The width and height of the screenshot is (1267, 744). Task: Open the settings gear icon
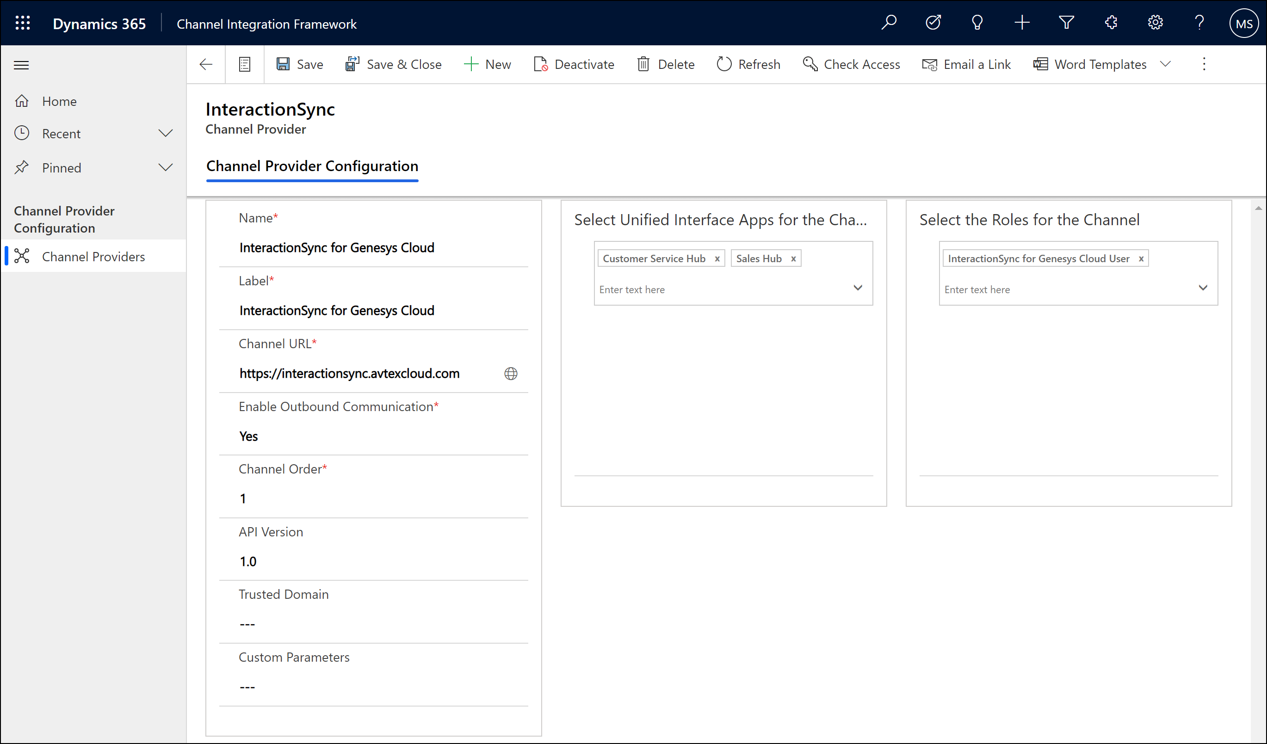point(1155,23)
